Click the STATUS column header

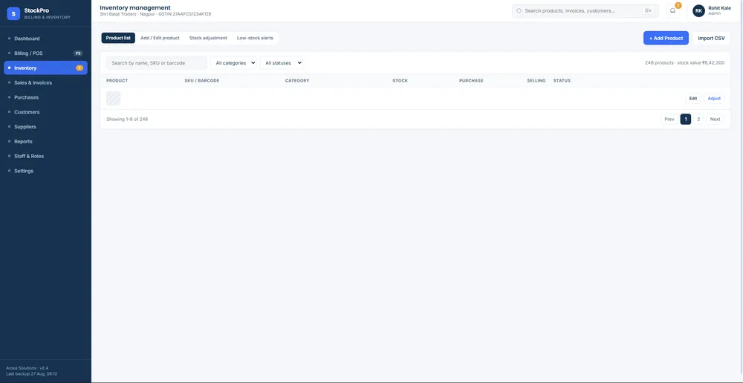pyautogui.click(x=562, y=80)
